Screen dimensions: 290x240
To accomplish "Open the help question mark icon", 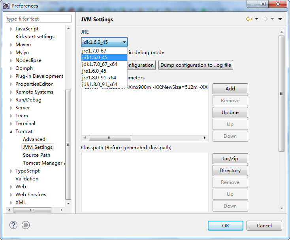I will [x=13, y=225].
